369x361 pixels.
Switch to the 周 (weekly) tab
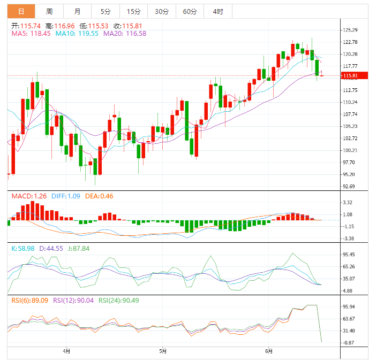(49, 11)
